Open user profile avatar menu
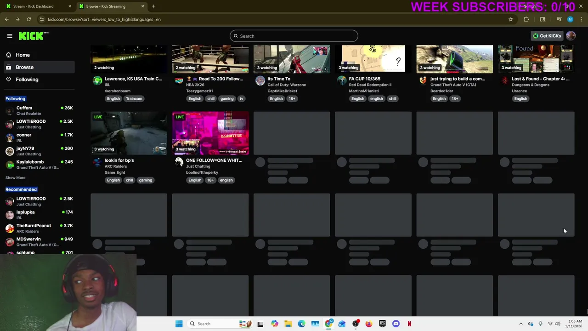Viewport: 588px width, 331px height. coord(571,36)
